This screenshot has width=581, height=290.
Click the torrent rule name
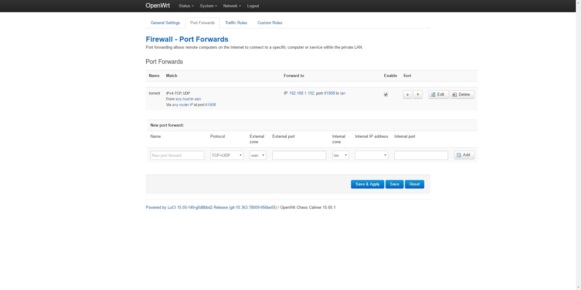pyautogui.click(x=154, y=93)
